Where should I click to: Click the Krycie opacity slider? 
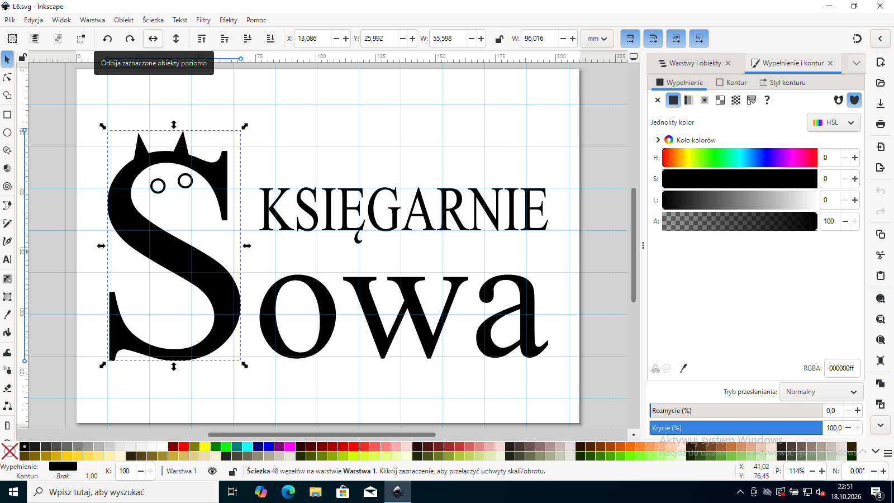click(x=736, y=428)
